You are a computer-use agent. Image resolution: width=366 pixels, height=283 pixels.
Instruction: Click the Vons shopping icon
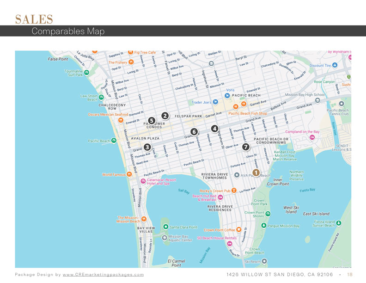(x=227, y=95)
